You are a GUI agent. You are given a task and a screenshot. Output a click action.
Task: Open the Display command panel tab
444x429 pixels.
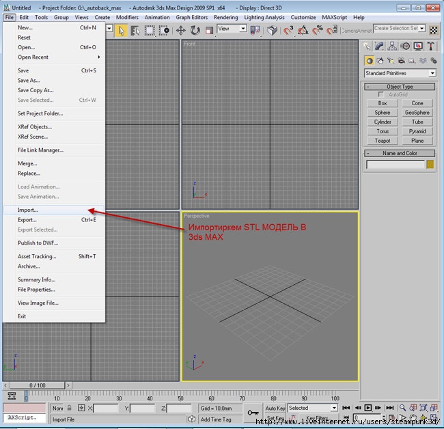point(418,46)
